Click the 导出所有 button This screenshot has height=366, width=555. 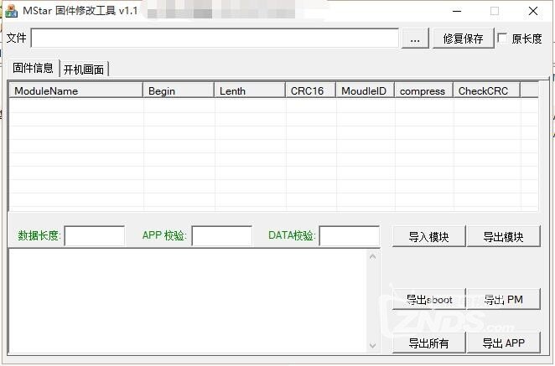point(428,343)
